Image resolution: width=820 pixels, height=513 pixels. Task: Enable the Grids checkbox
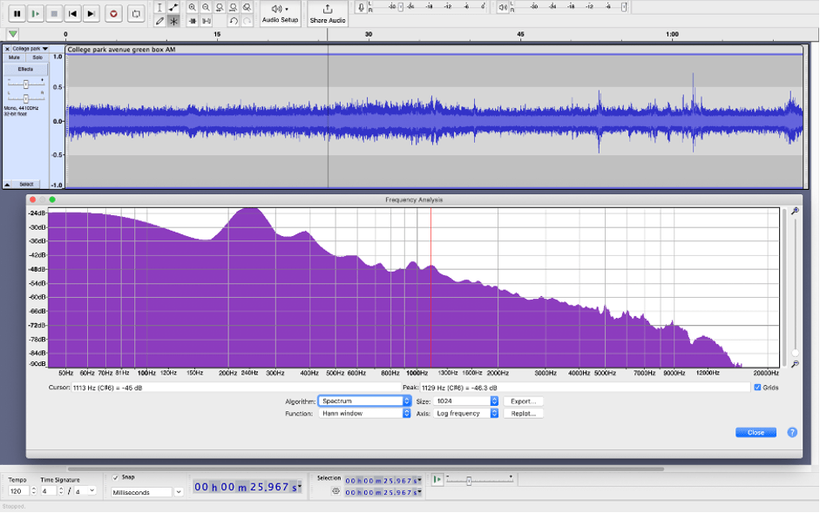pos(756,388)
